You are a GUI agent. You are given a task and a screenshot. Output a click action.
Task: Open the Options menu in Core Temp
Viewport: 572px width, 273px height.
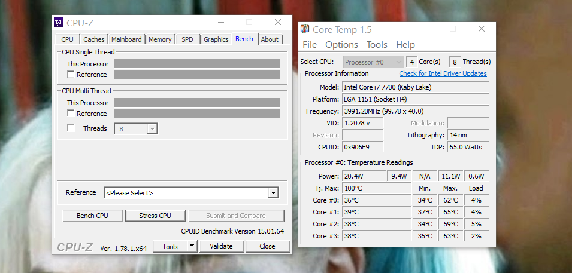click(341, 44)
